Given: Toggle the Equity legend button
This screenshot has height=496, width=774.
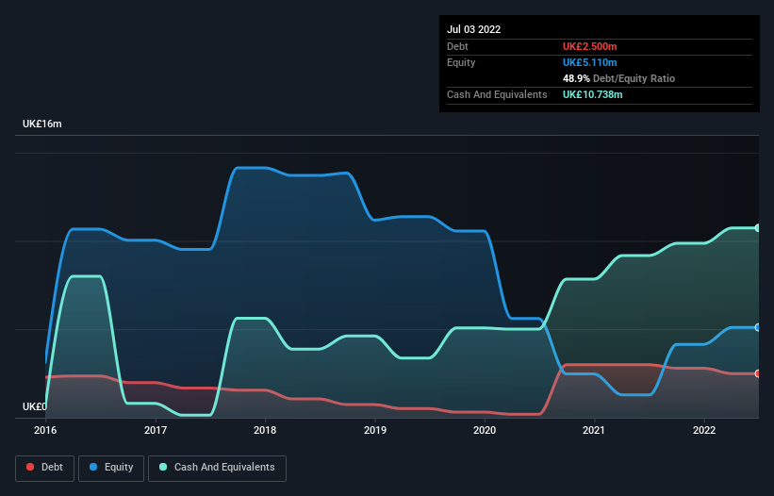Looking at the screenshot, I should pos(111,468).
